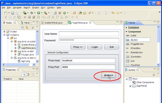Select JCheckBox in the Palette

click(133, 48)
